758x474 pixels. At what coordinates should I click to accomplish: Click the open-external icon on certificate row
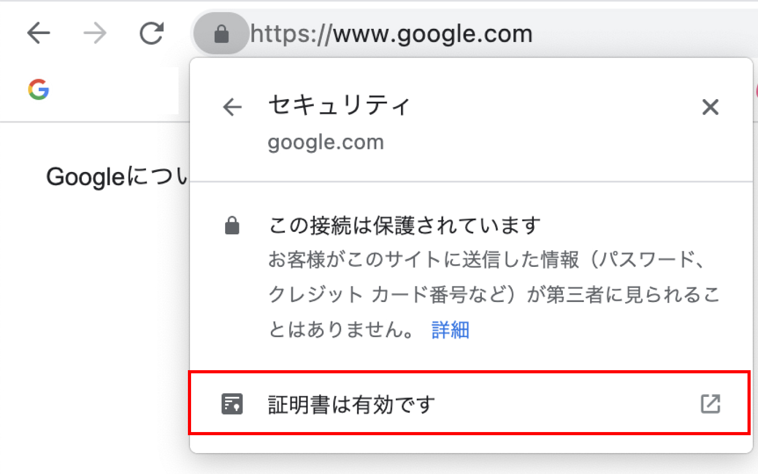coord(710,404)
